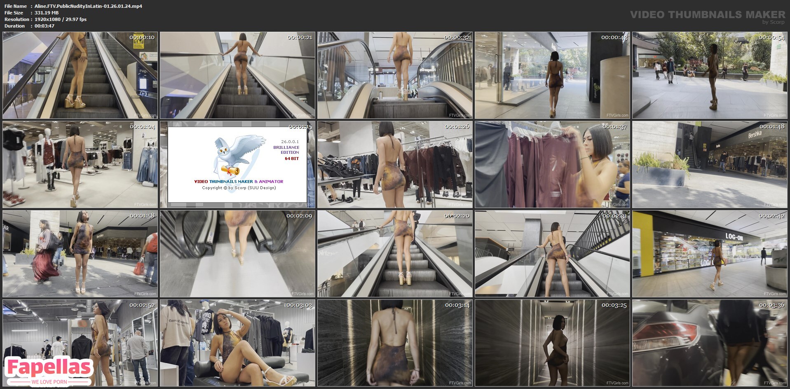Image resolution: width=790 pixels, height=389 pixels.
Task: Click the hallway thumbnail at 00:03:25
Action: [x=552, y=343]
